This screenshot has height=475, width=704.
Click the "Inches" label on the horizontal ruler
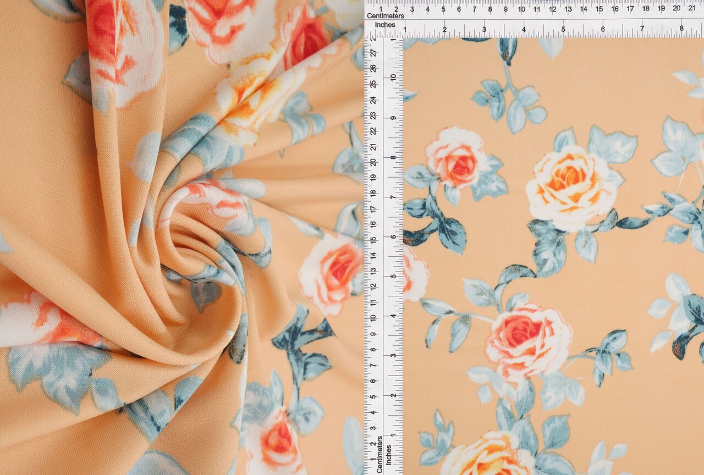(385, 24)
